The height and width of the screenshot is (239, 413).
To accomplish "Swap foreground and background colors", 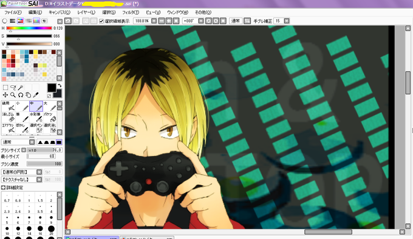I will click(x=60, y=85).
